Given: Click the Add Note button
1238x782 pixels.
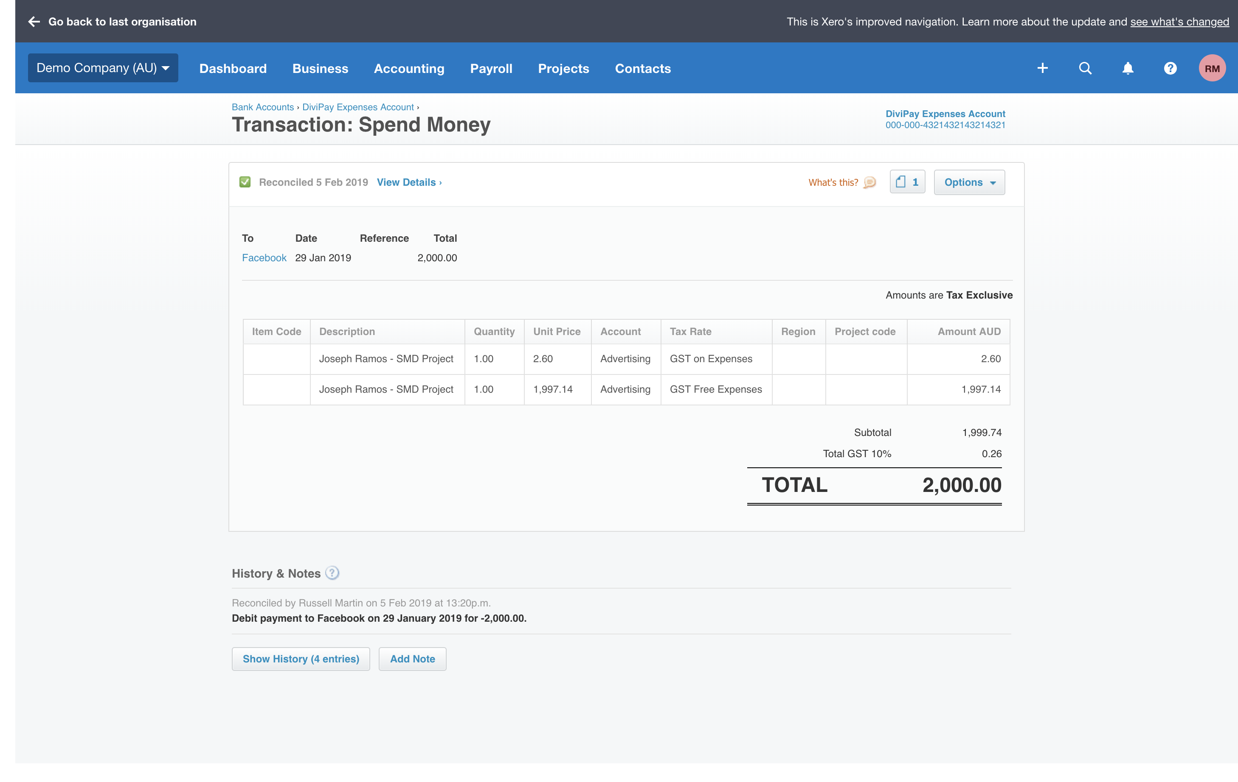Looking at the screenshot, I should 412,659.
